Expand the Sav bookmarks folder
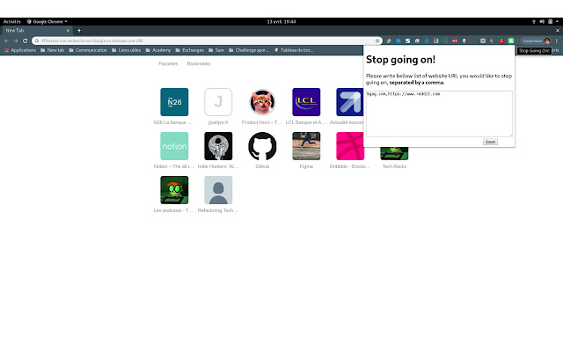 (x=216, y=50)
